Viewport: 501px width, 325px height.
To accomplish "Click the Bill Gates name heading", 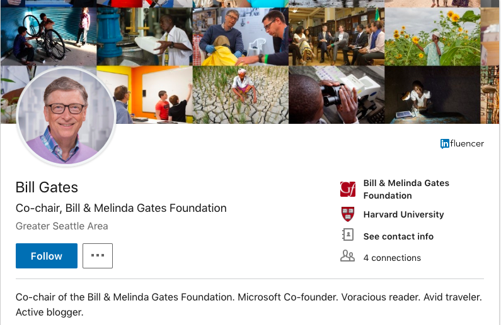I will click(47, 187).
